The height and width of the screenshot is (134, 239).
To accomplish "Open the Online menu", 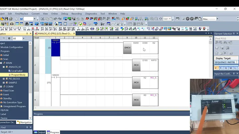I will coord(54,14).
